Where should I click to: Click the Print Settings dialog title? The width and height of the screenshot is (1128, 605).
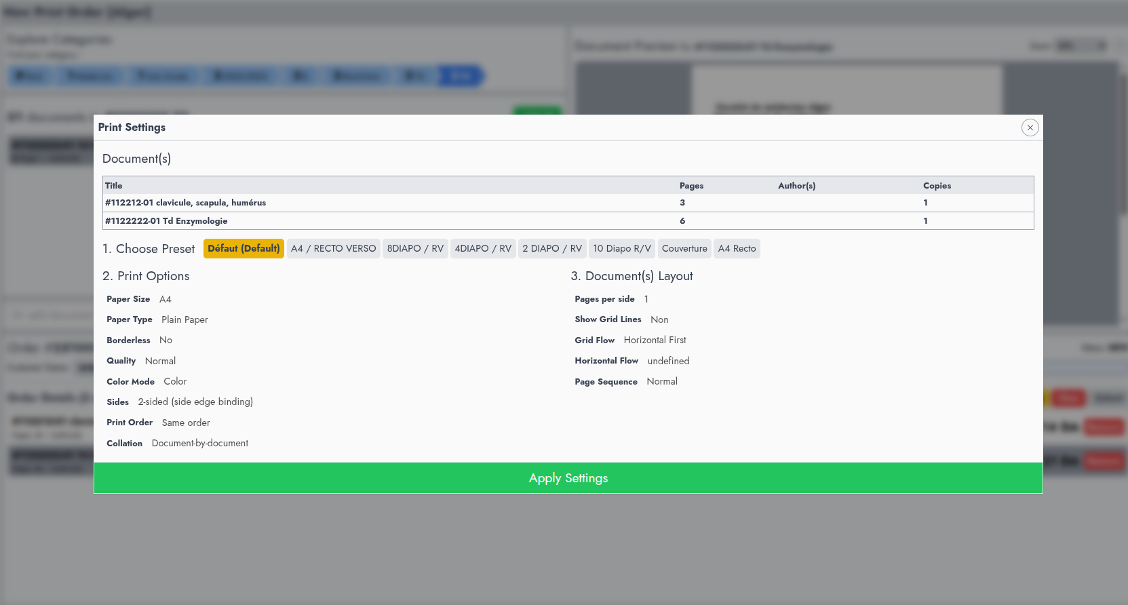[132, 128]
